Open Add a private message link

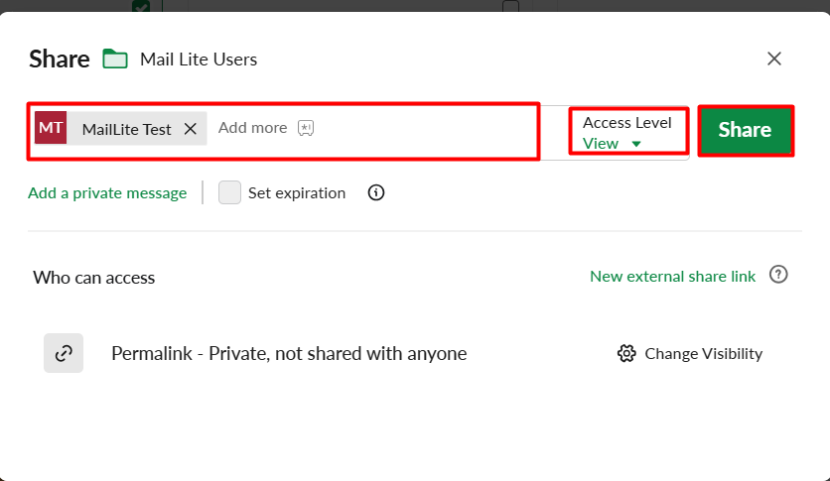point(107,193)
